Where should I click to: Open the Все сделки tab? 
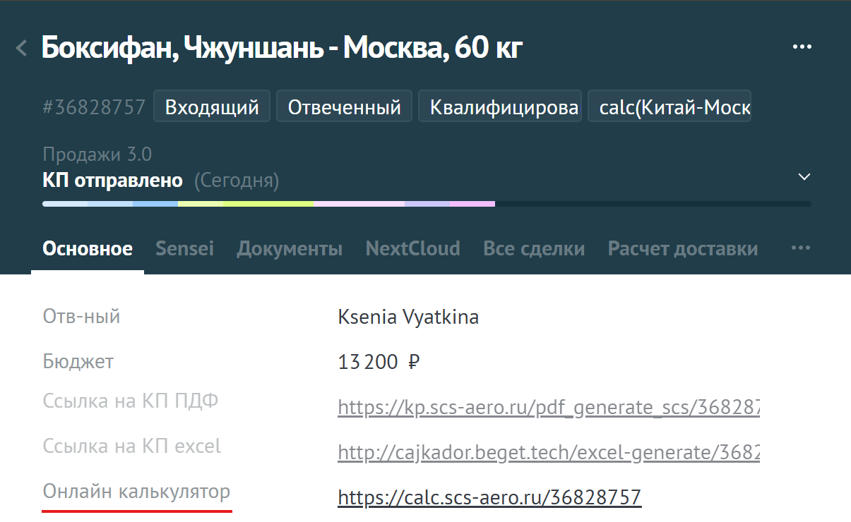(533, 248)
